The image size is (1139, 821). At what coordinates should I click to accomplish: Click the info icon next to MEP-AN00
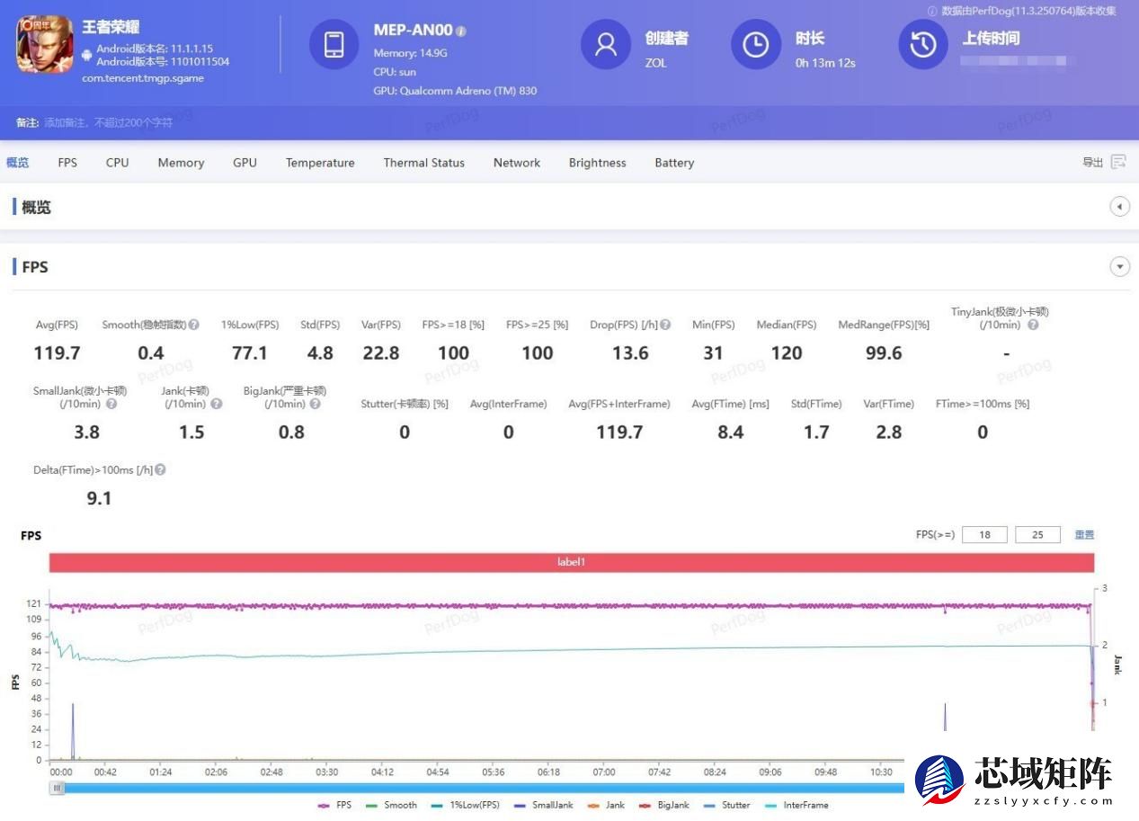click(x=461, y=31)
